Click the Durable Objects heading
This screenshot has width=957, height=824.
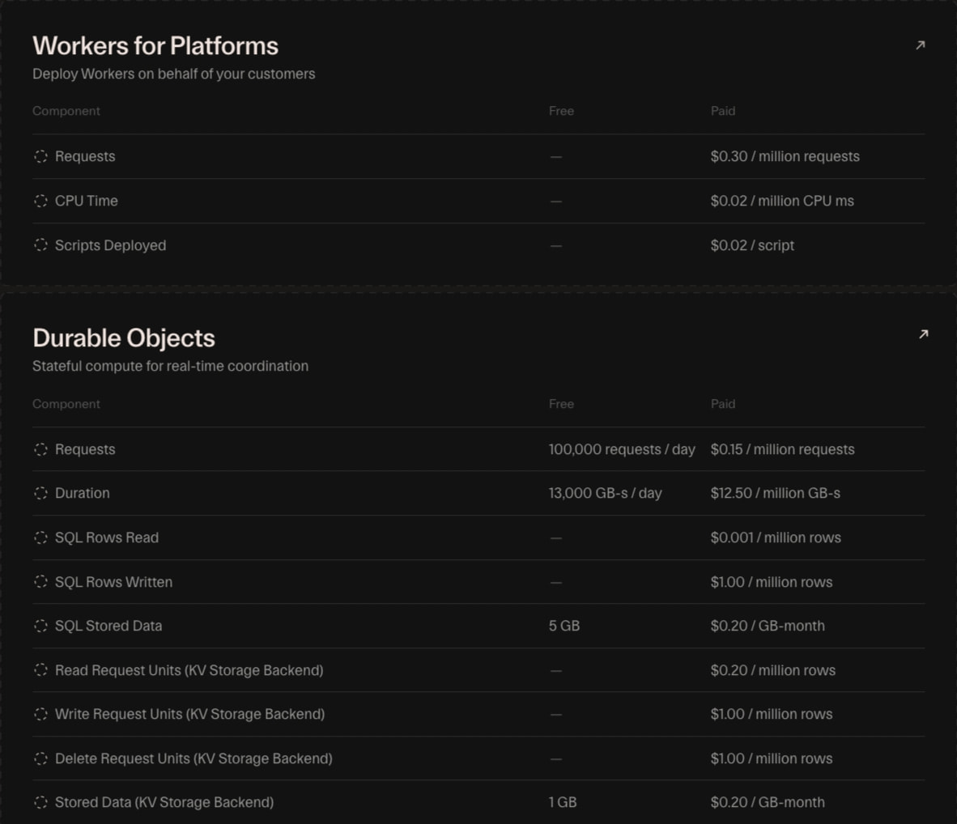tap(124, 338)
